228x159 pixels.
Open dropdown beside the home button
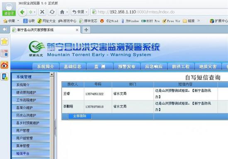tap(67, 12)
